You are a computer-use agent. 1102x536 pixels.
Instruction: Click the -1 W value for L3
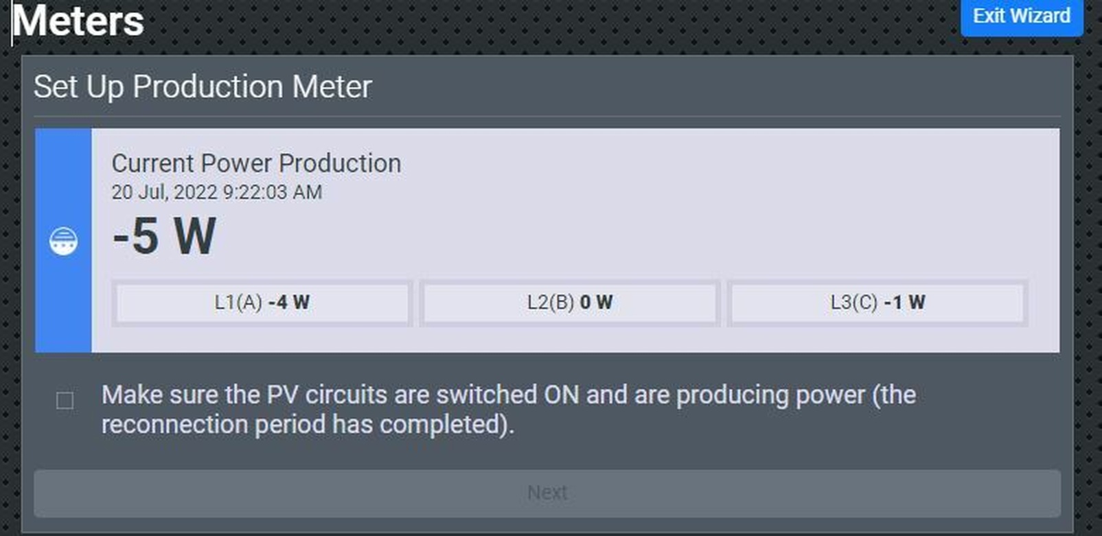(904, 303)
